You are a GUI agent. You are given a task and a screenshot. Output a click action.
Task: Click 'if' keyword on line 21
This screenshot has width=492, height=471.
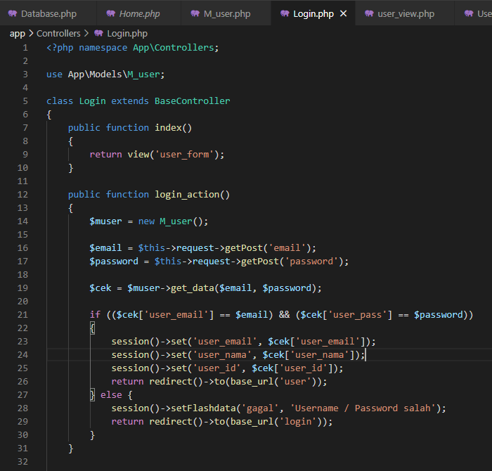pyautogui.click(x=95, y=315)
